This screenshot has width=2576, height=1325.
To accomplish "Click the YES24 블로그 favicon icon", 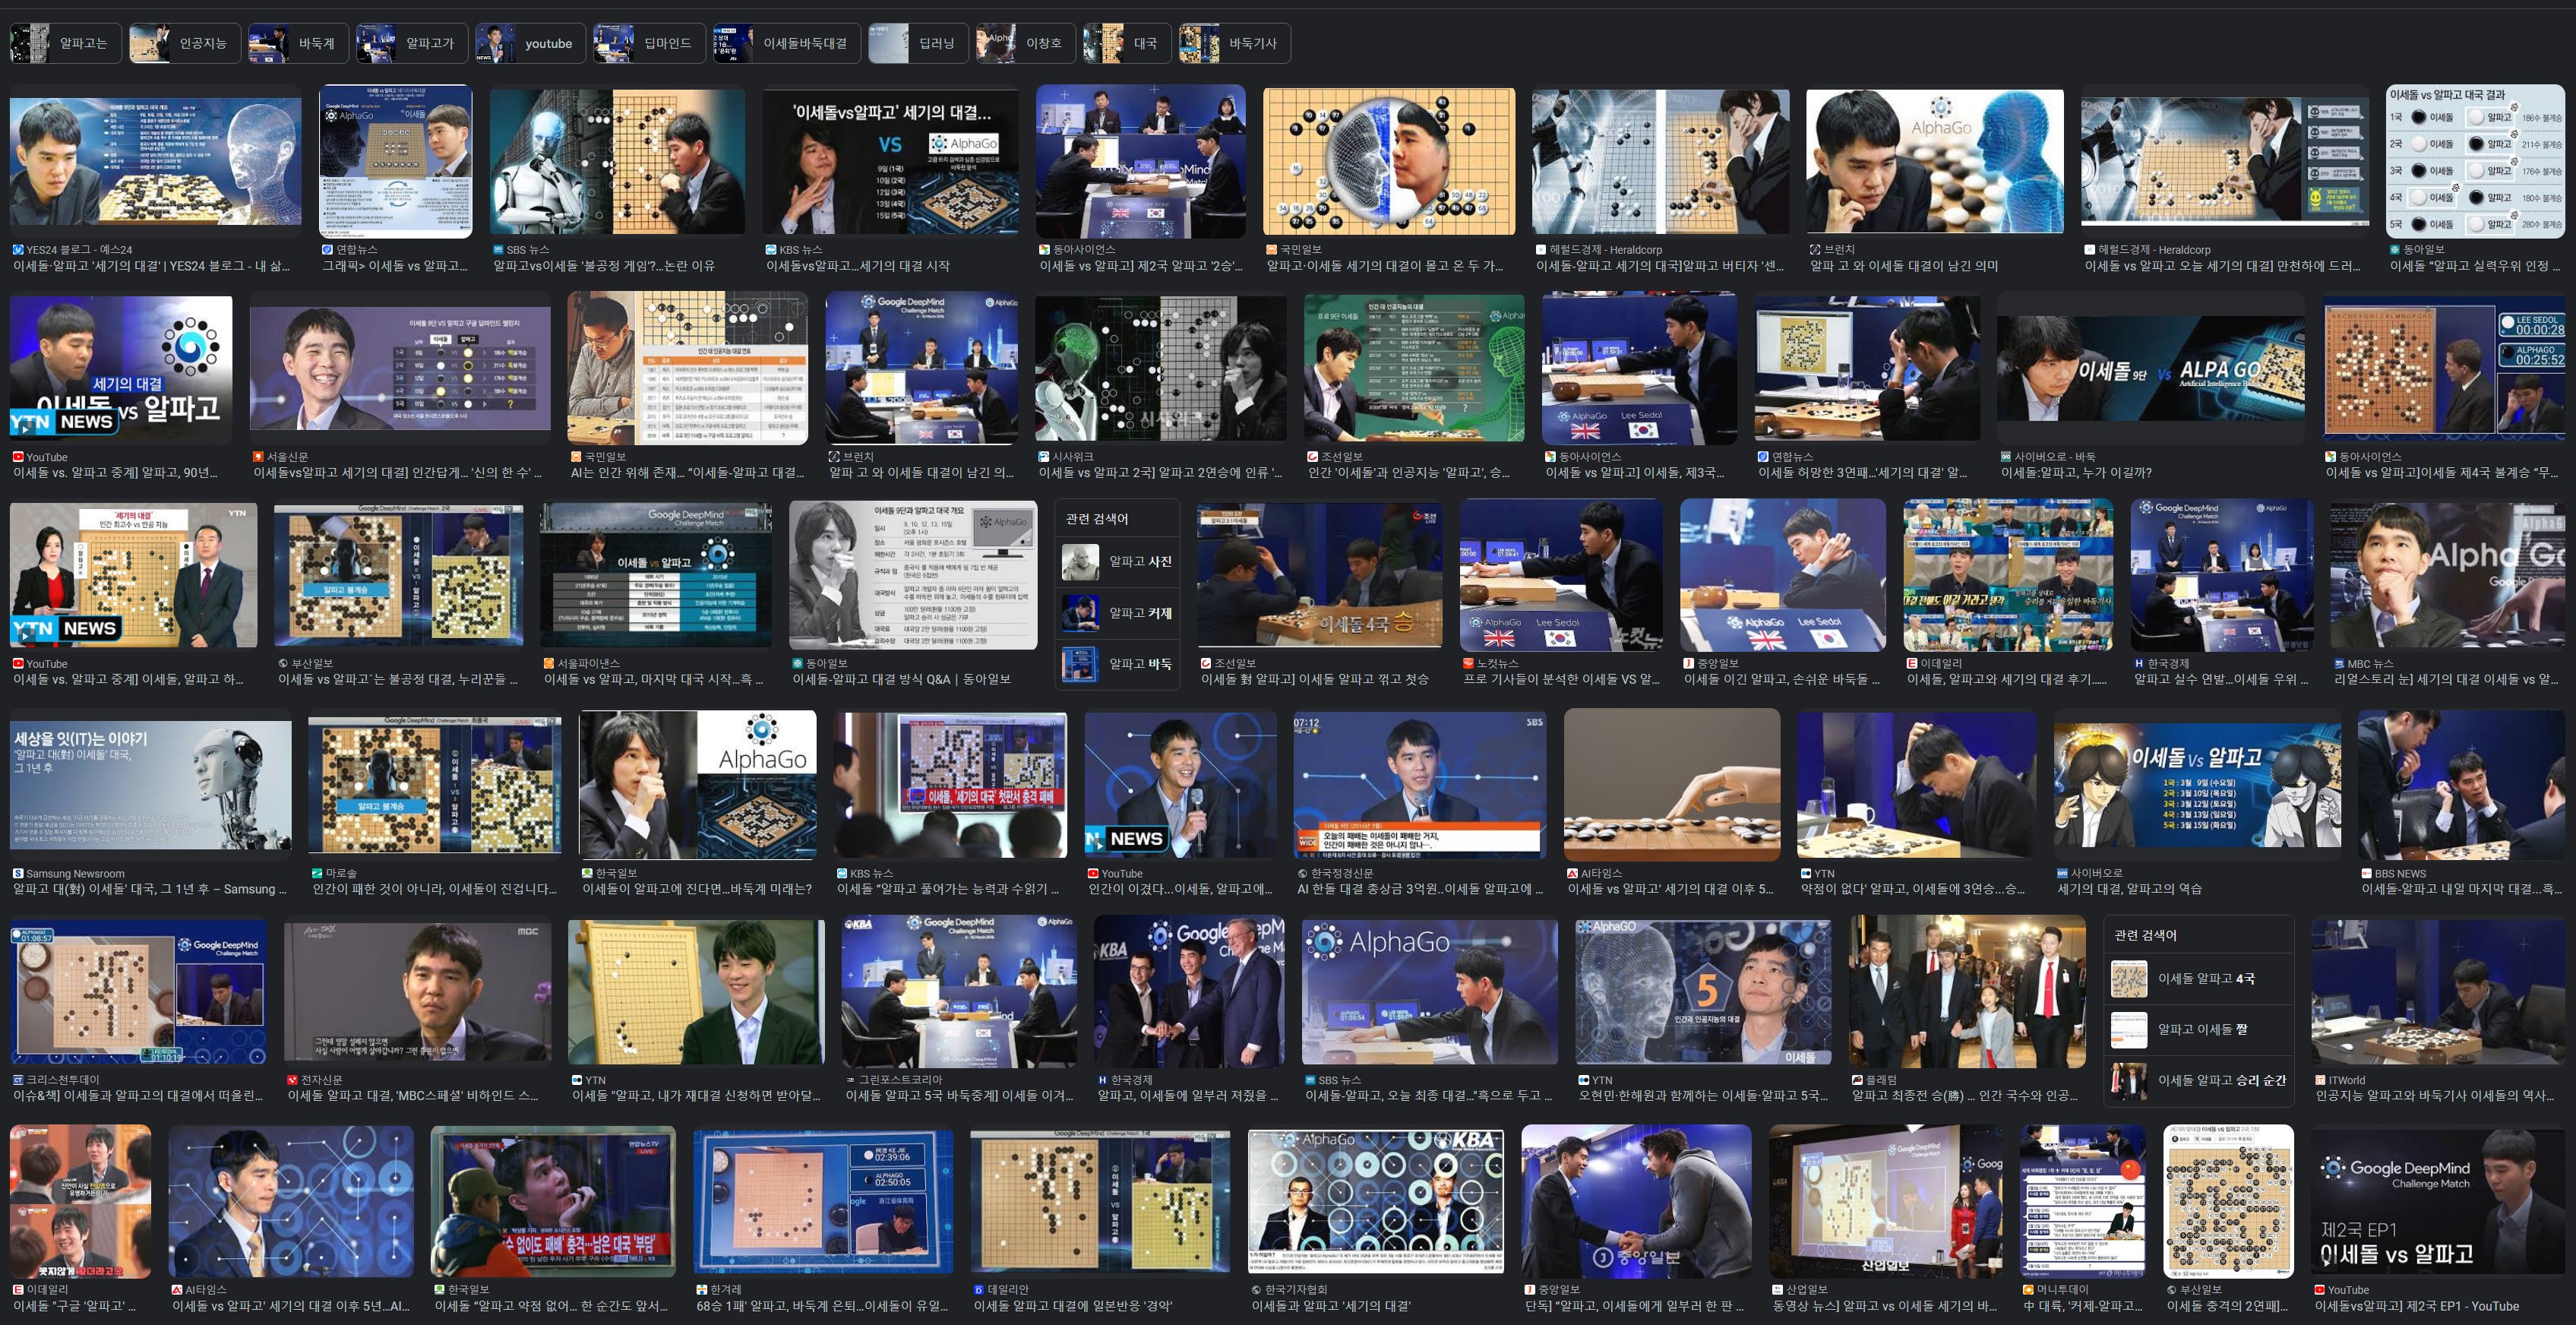I will 19,250.
